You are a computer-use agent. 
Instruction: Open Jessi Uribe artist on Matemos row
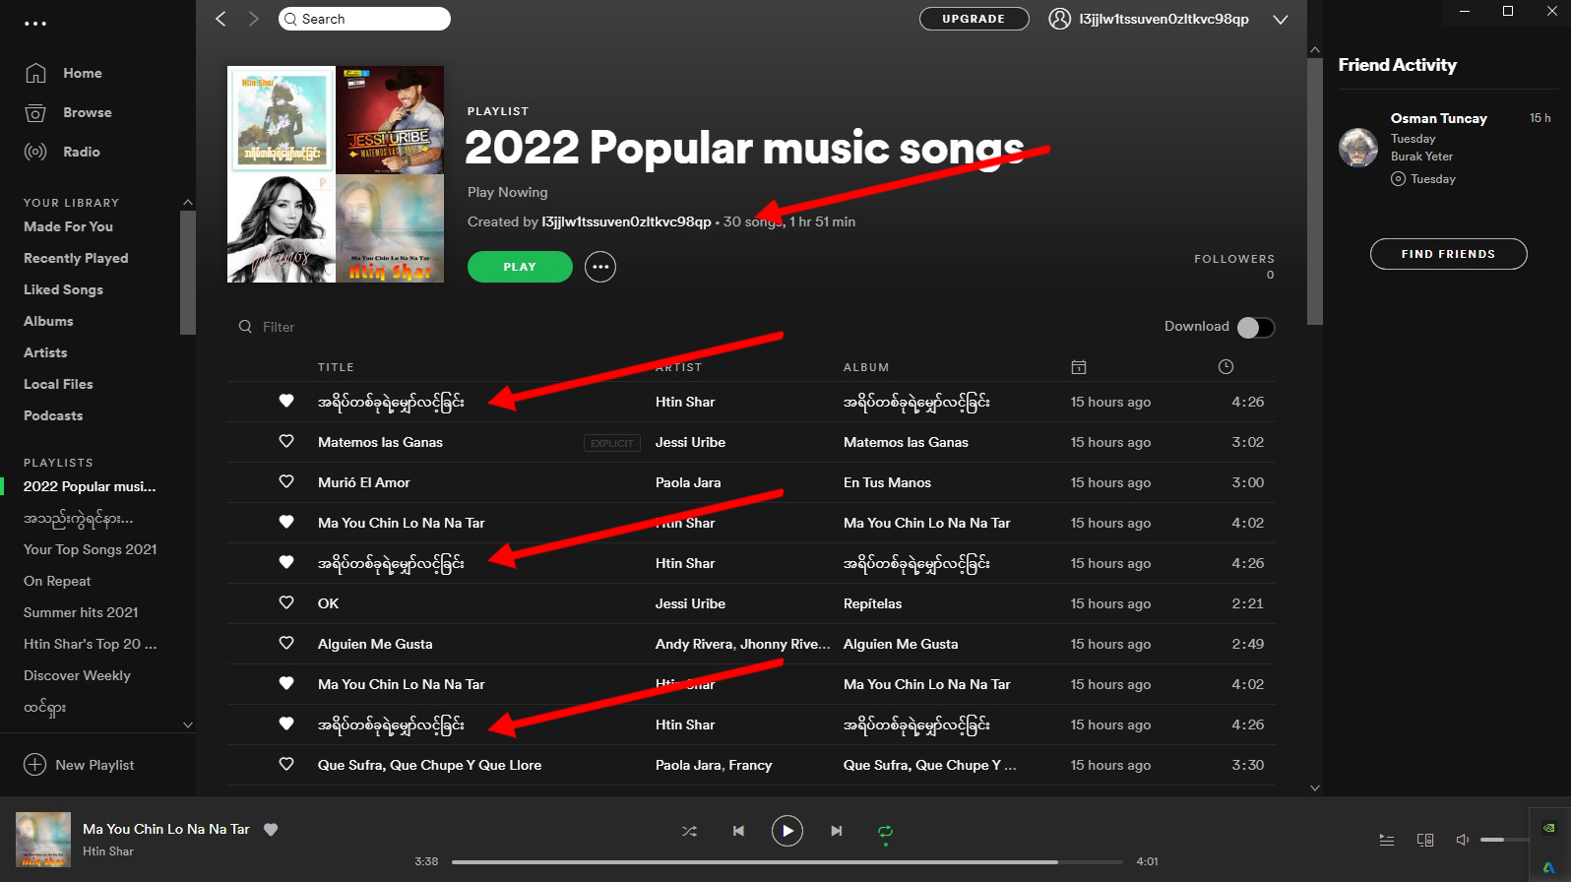point(690,442)
